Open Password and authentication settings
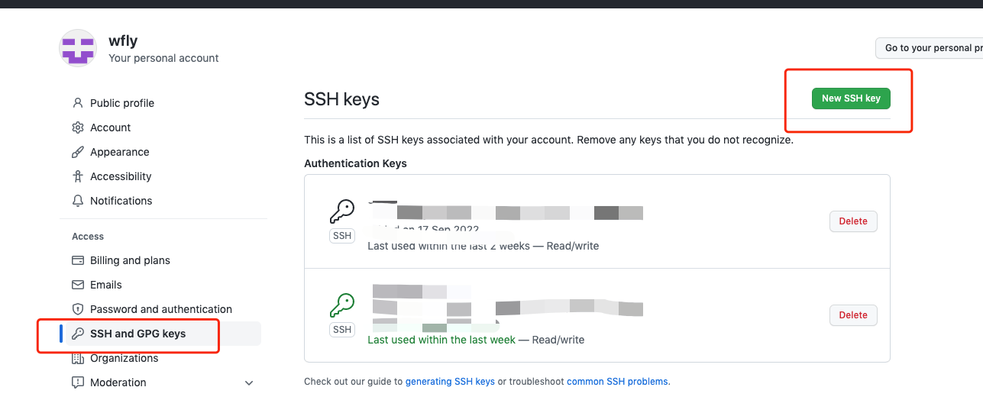 pos(160,309)
